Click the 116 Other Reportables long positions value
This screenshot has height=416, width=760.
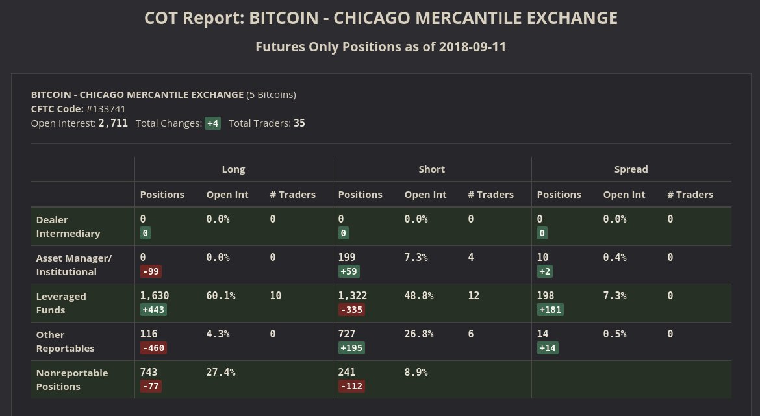[x=149, y=334]
